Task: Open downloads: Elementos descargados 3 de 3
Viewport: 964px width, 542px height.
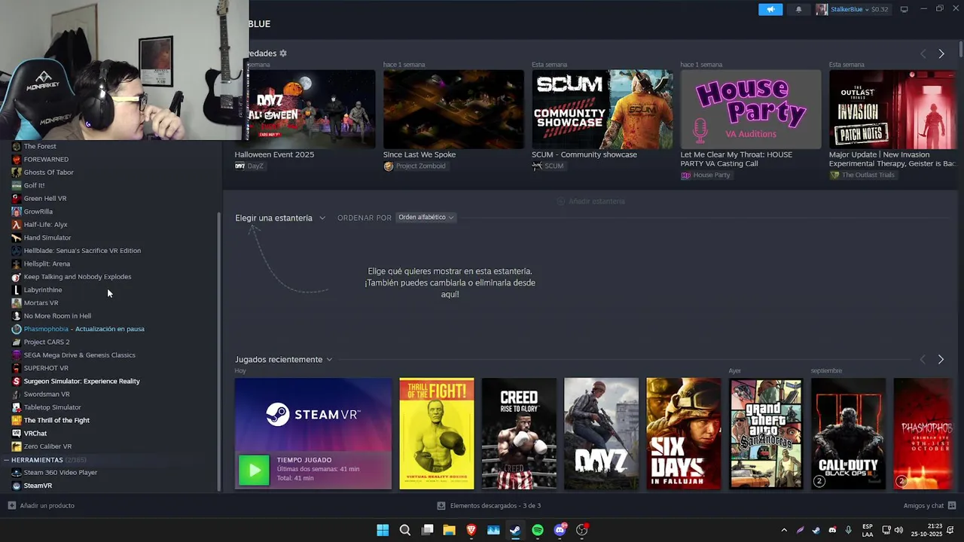Action: [489, 506]
